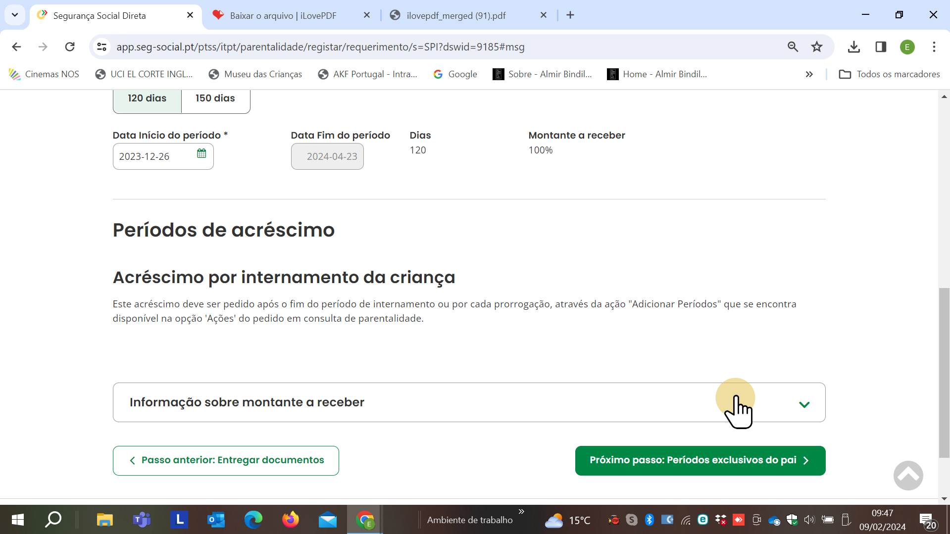This screenshot has height=534, width=950.
Task: Open Chrome downloads icon
Action: click(x=854, y=47)
